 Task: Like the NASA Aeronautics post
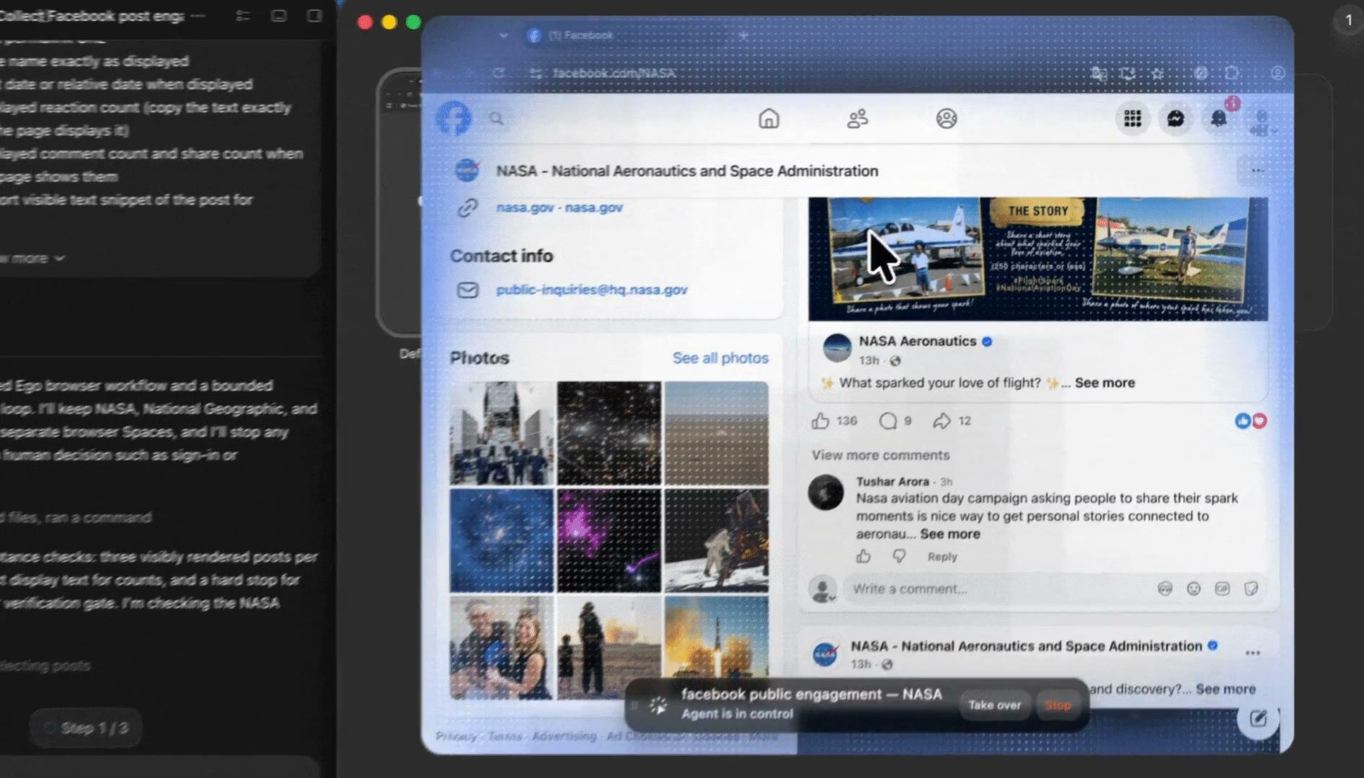pyautogui.click(x=820, y=421)
